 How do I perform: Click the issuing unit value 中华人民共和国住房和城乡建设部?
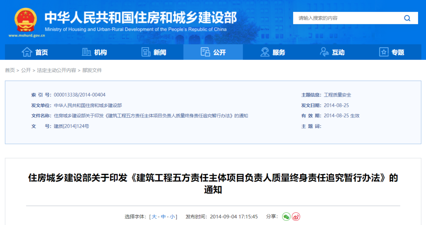88,105
